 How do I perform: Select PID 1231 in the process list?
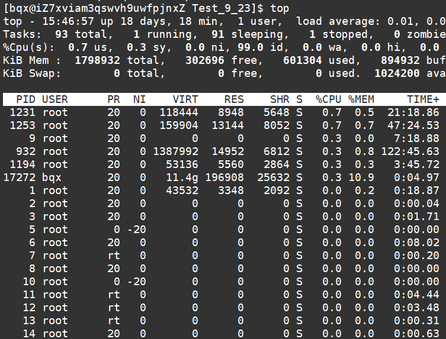pyautogui.click(x=23, y=112)
